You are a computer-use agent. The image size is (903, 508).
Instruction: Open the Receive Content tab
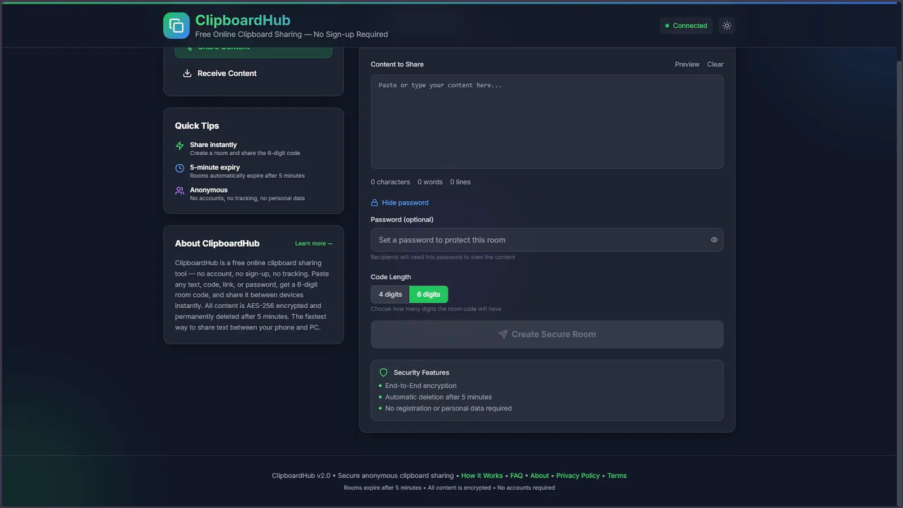(253, 73)
